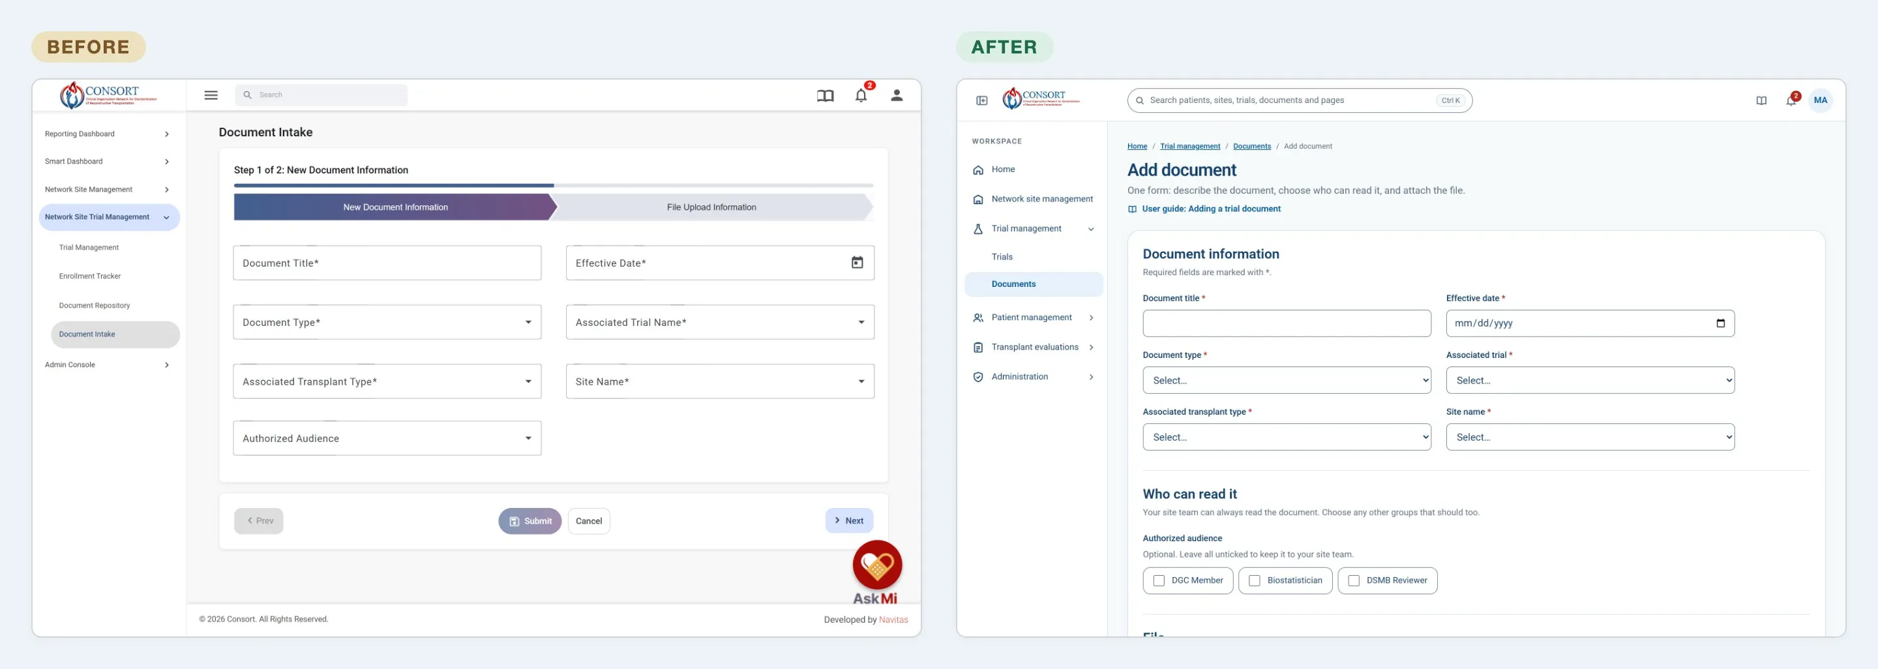This screenshot has height=669, width=1878.
Task: Open calendar picker in Effective Date* field
Action: 857,262
